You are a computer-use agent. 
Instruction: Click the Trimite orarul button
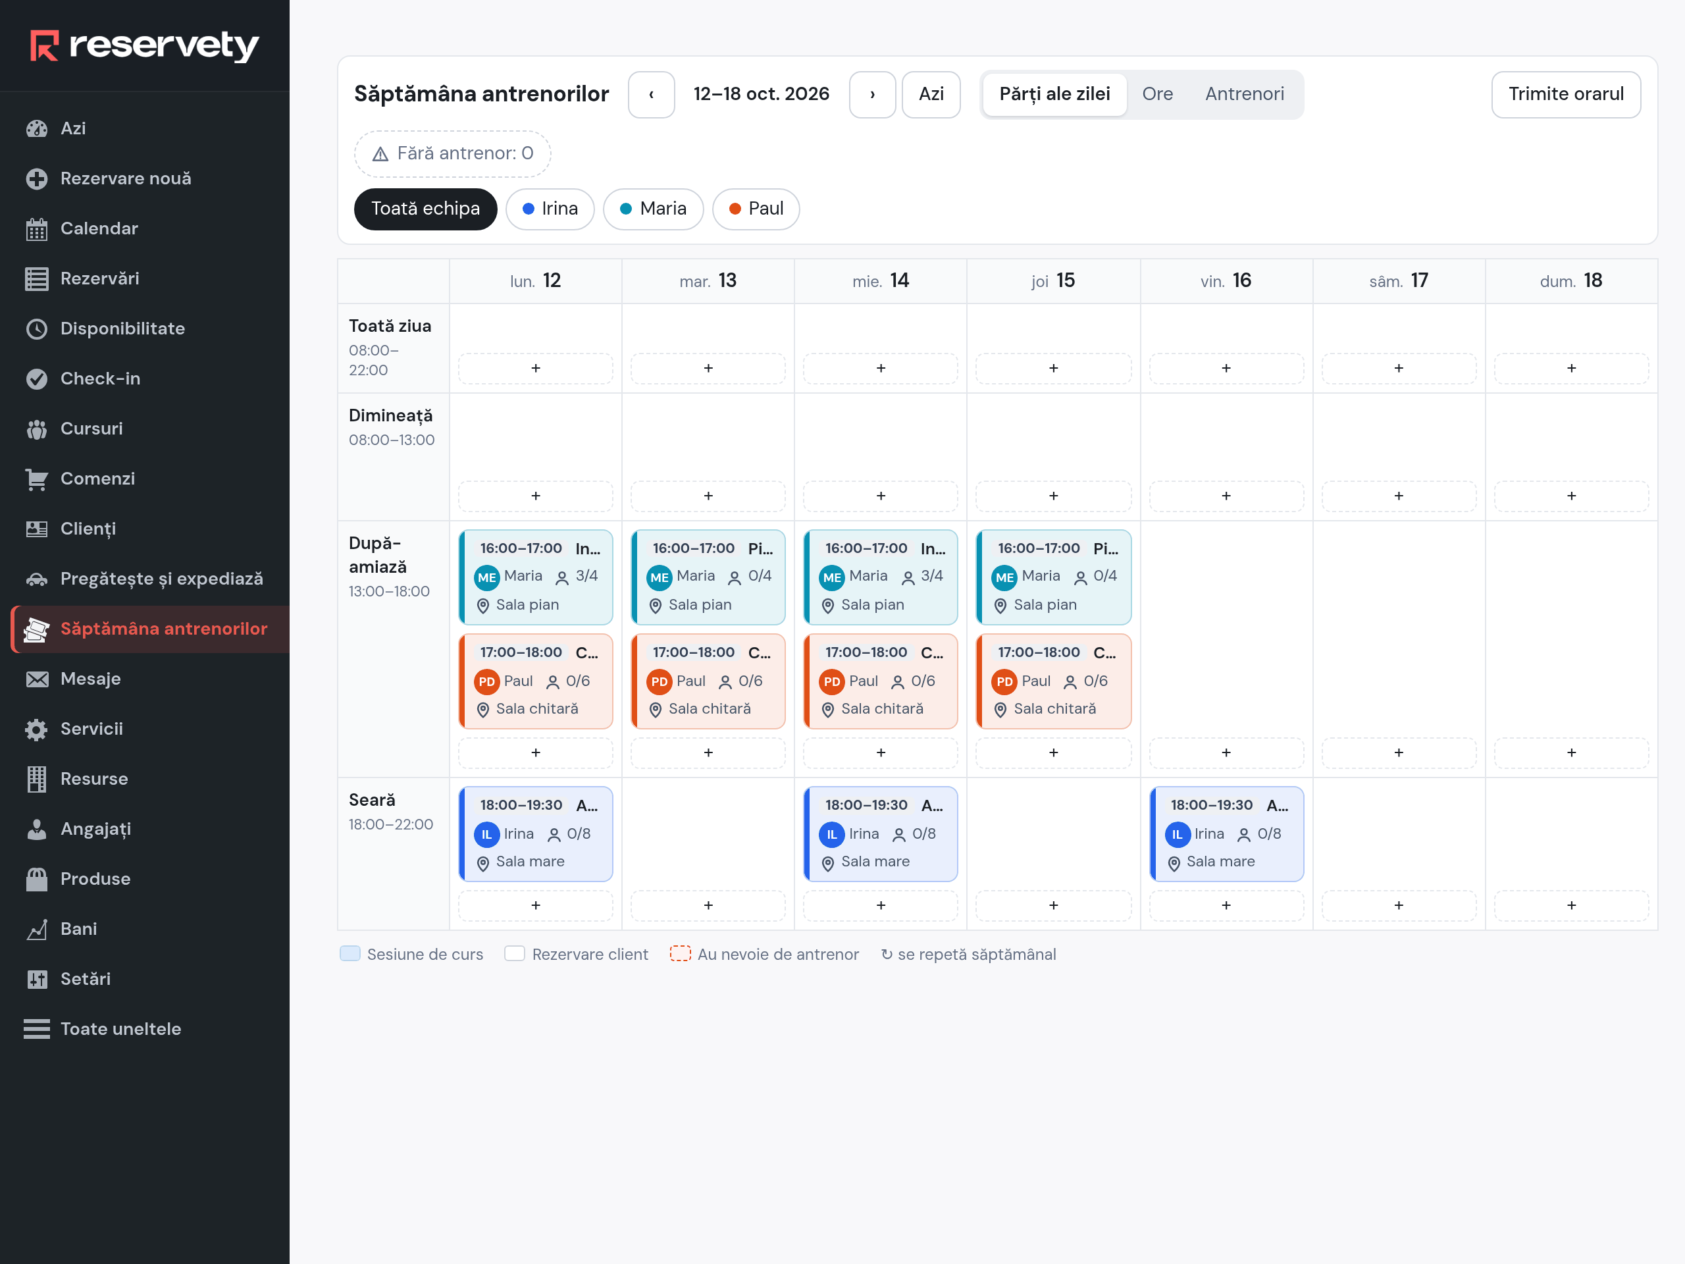point(1565,95)
